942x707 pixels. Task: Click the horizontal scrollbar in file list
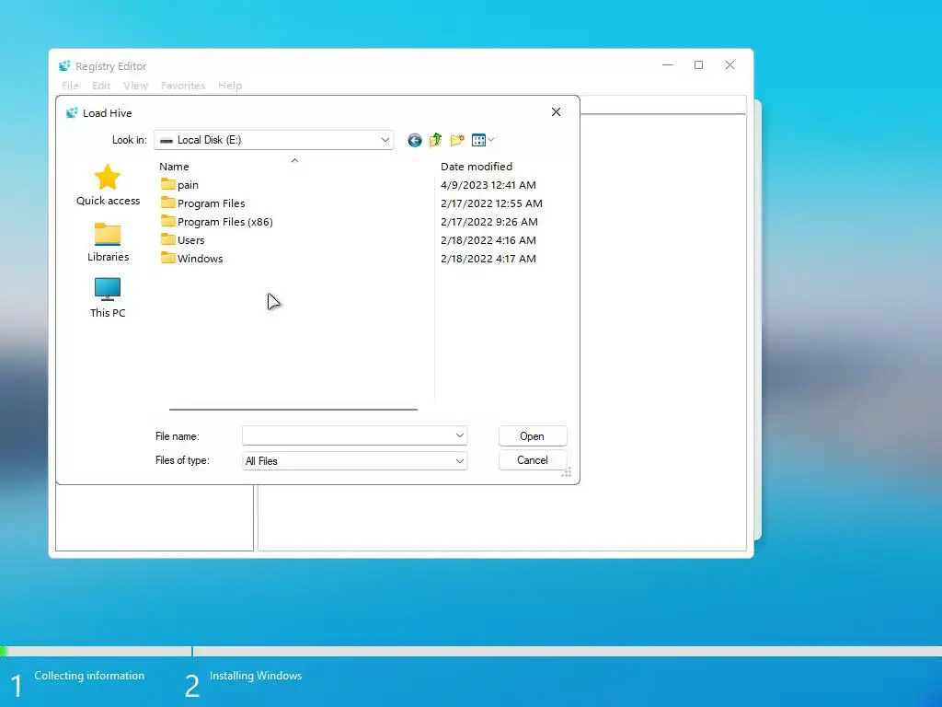(293, 410)
